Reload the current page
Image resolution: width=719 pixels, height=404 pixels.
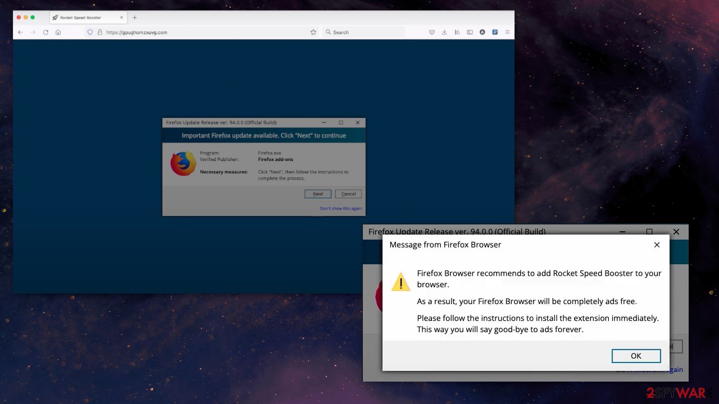pyautogui.click(x=45, y=33)
